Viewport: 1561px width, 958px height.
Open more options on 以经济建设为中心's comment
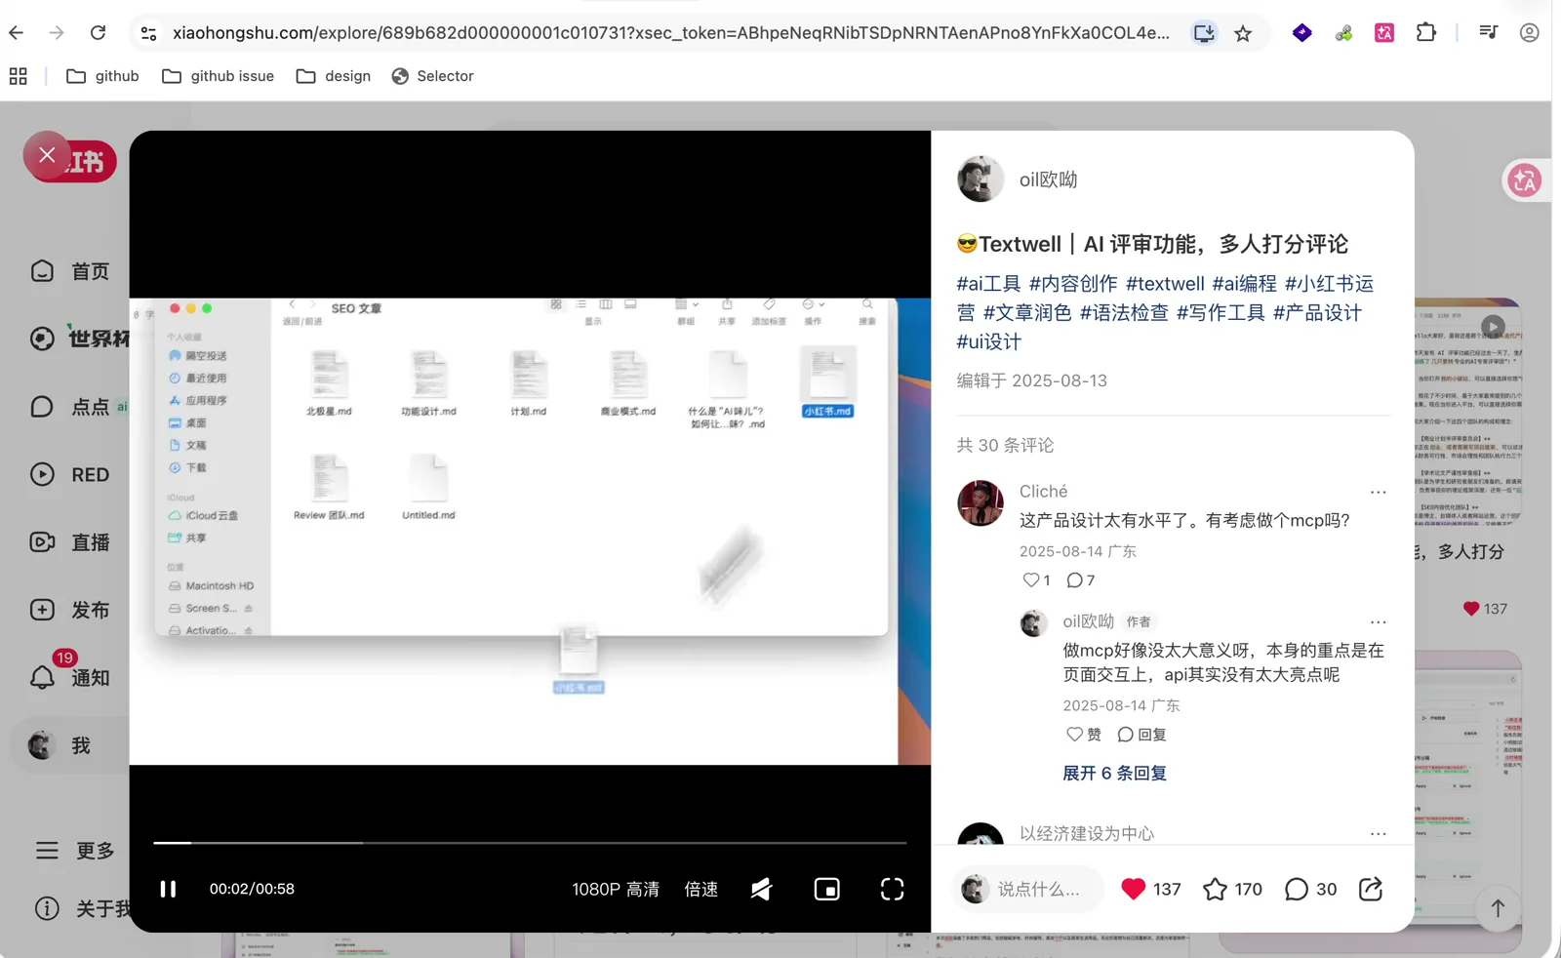coord(1378,834)
